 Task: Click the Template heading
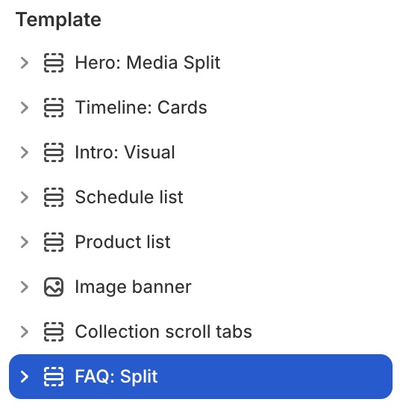point(58,20)
